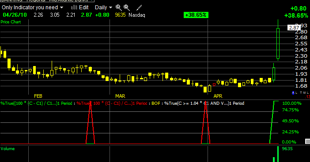Click the tall green volume bar
This screenshot has width=310, height=162.
tap(278, 154)
